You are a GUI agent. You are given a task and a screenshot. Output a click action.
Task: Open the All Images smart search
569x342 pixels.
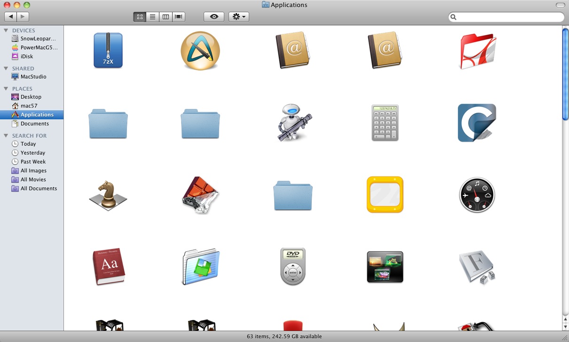pyautogui.click(x=32, y=171)
